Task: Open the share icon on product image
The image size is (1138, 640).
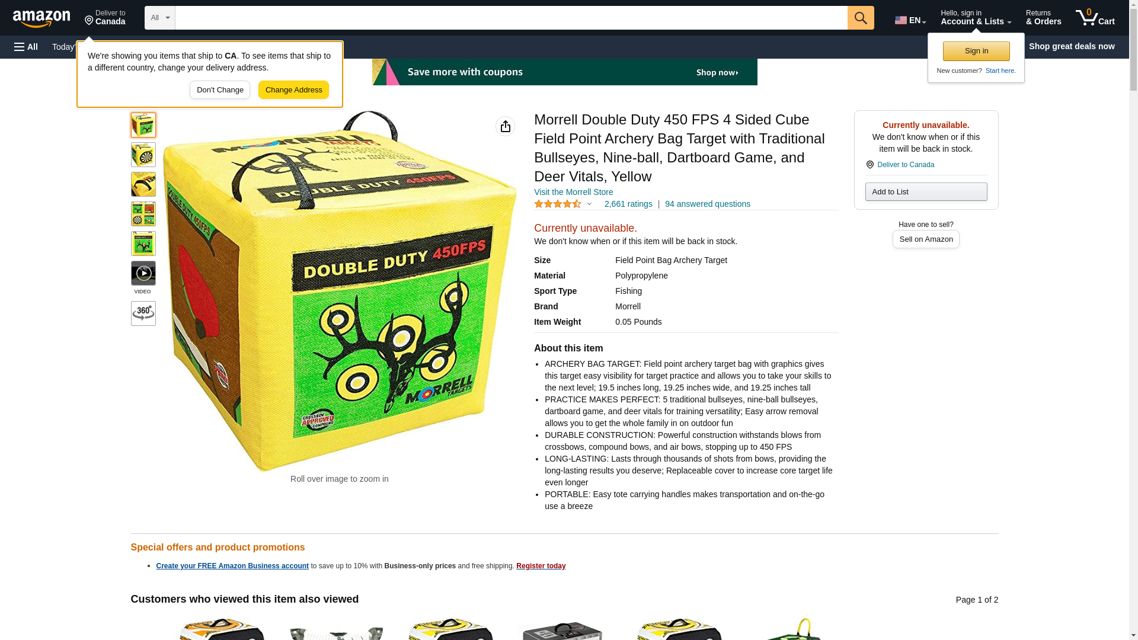Action: 505,126
